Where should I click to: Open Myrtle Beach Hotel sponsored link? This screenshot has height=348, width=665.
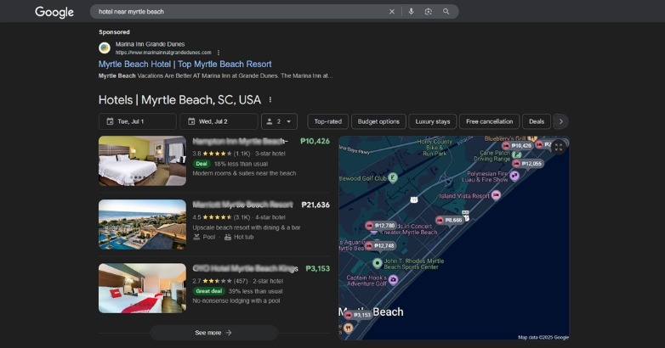[185, 65]
